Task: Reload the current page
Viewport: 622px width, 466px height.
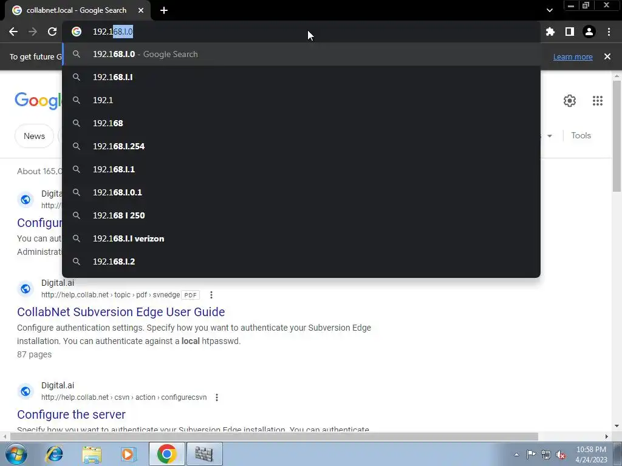Action: pyautogui.click(x=52, y=32)
